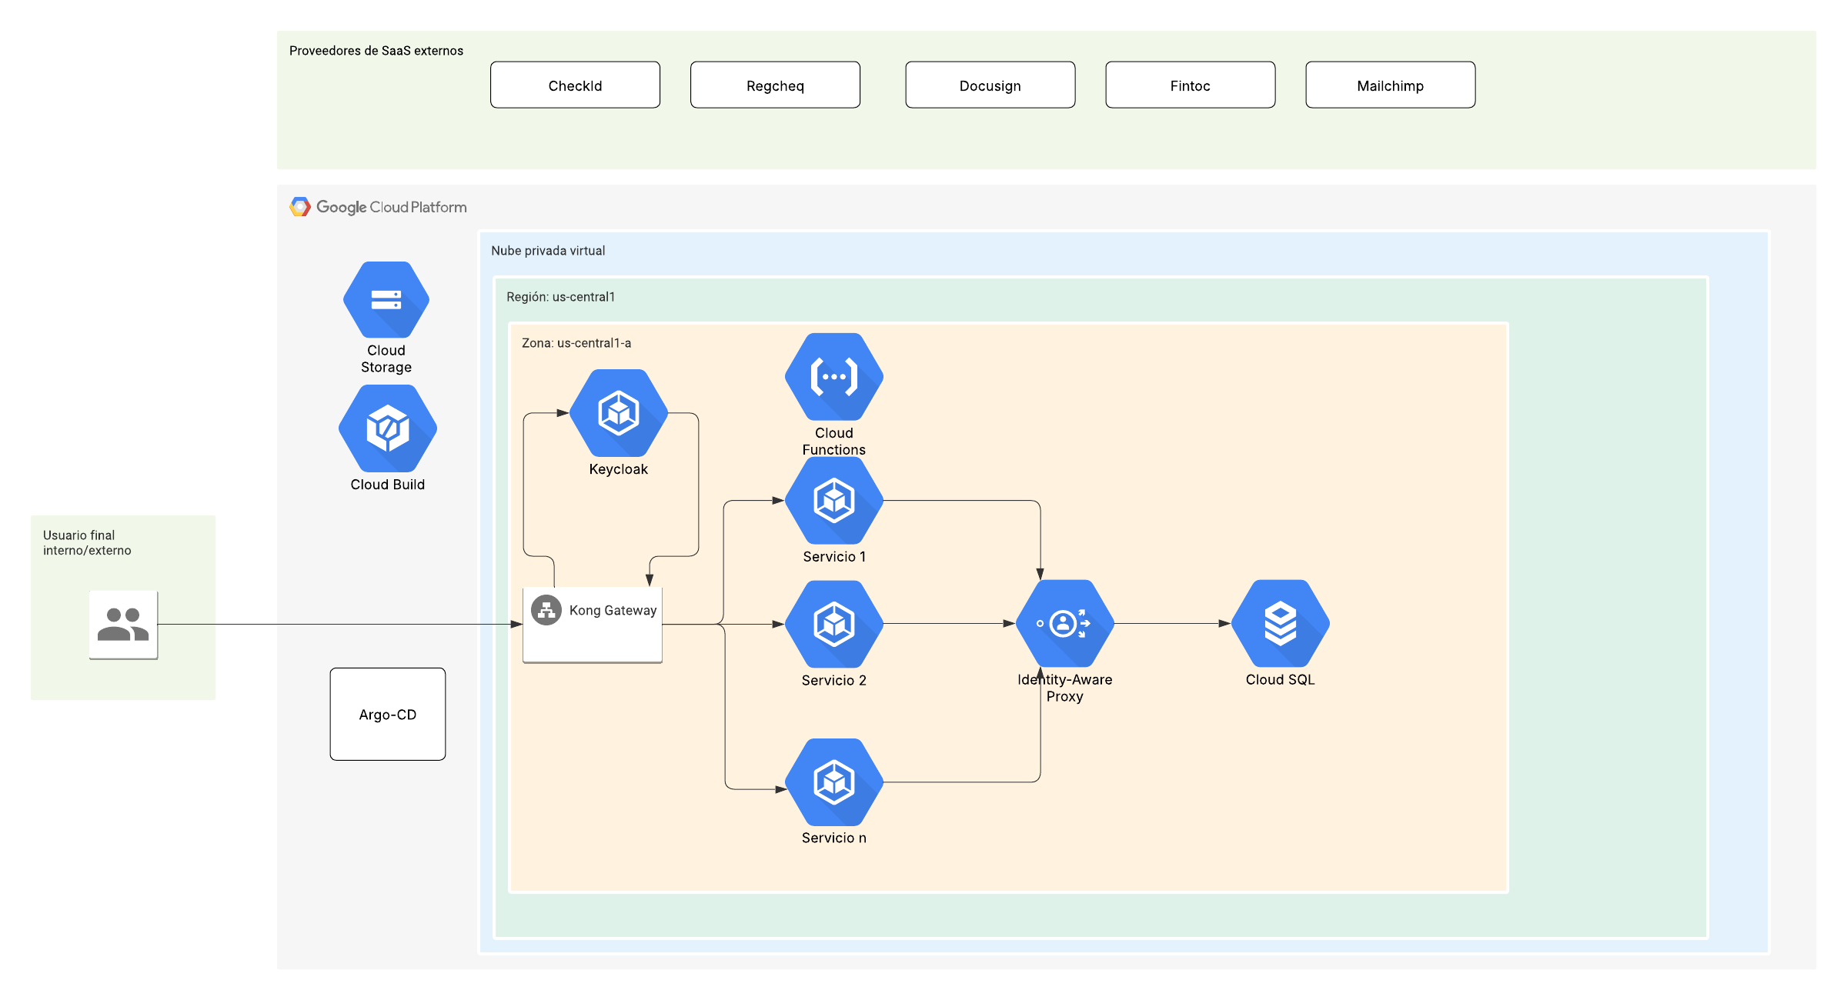Select the 'Servicio n' text label
1847x1000 pixels.
834,838
